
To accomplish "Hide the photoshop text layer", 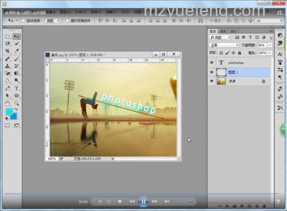I will coord(212,62).
